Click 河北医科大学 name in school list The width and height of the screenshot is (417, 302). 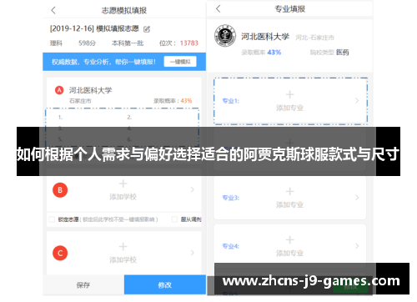[90, 90]
